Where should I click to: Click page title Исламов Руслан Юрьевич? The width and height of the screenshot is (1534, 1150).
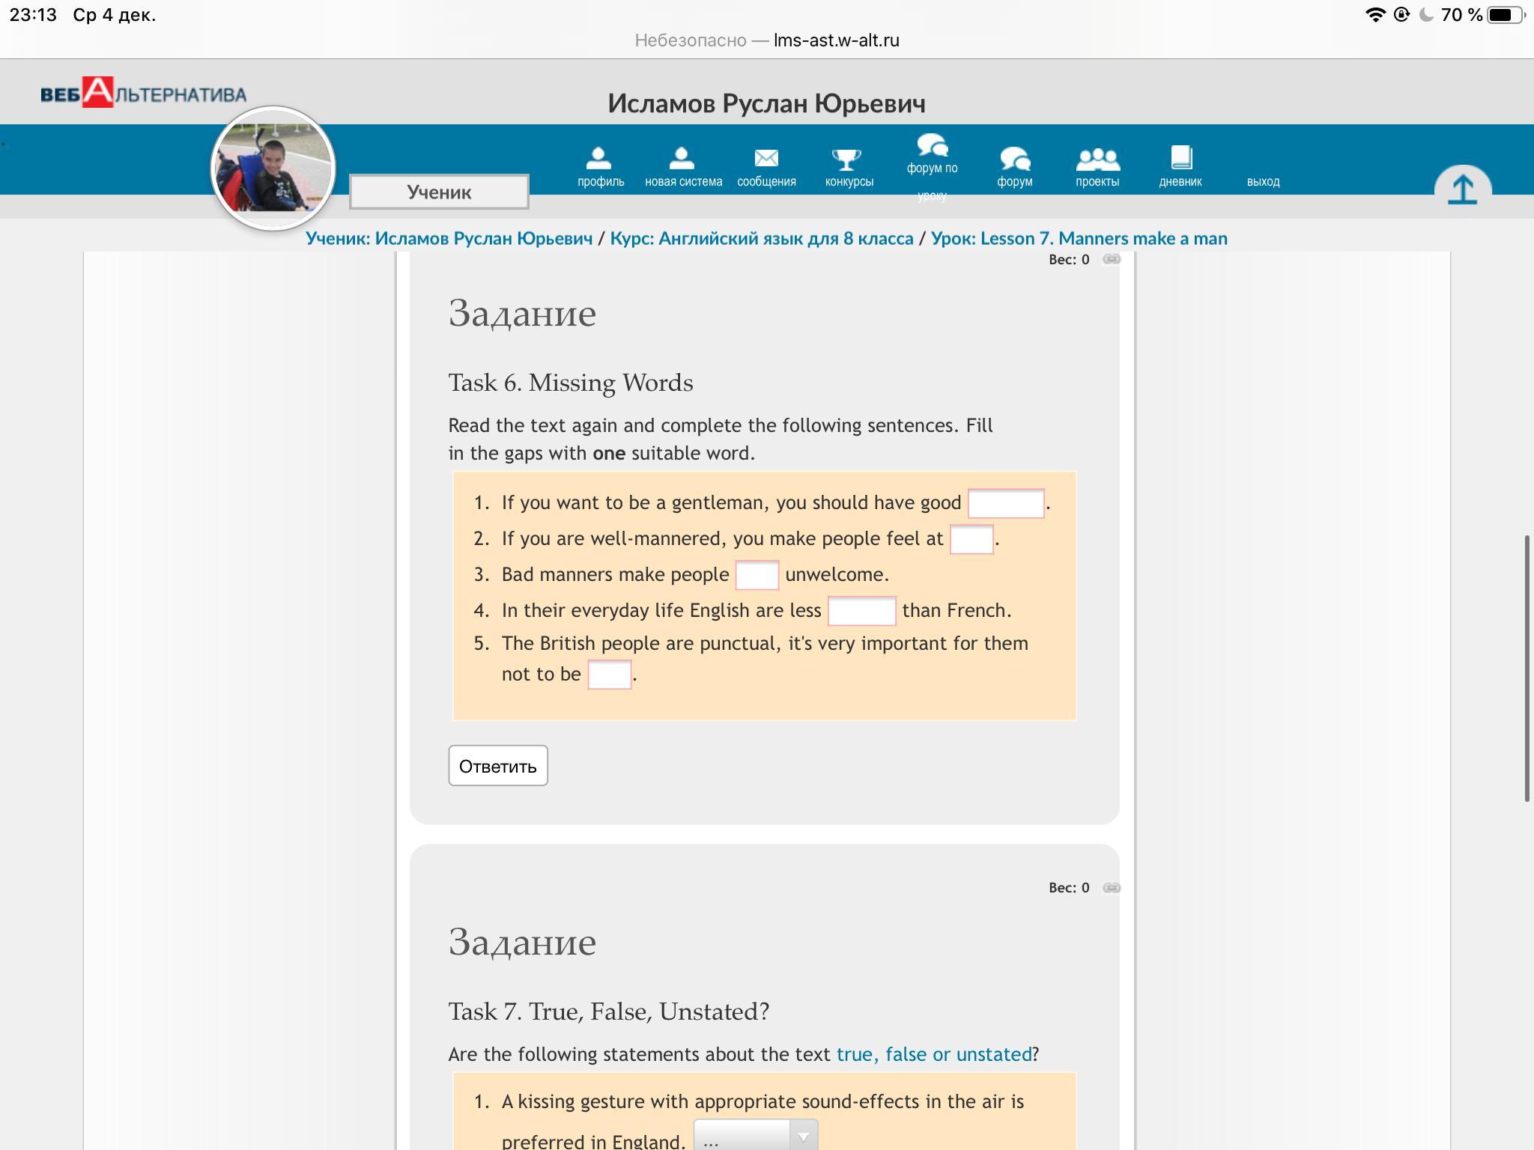766,103
